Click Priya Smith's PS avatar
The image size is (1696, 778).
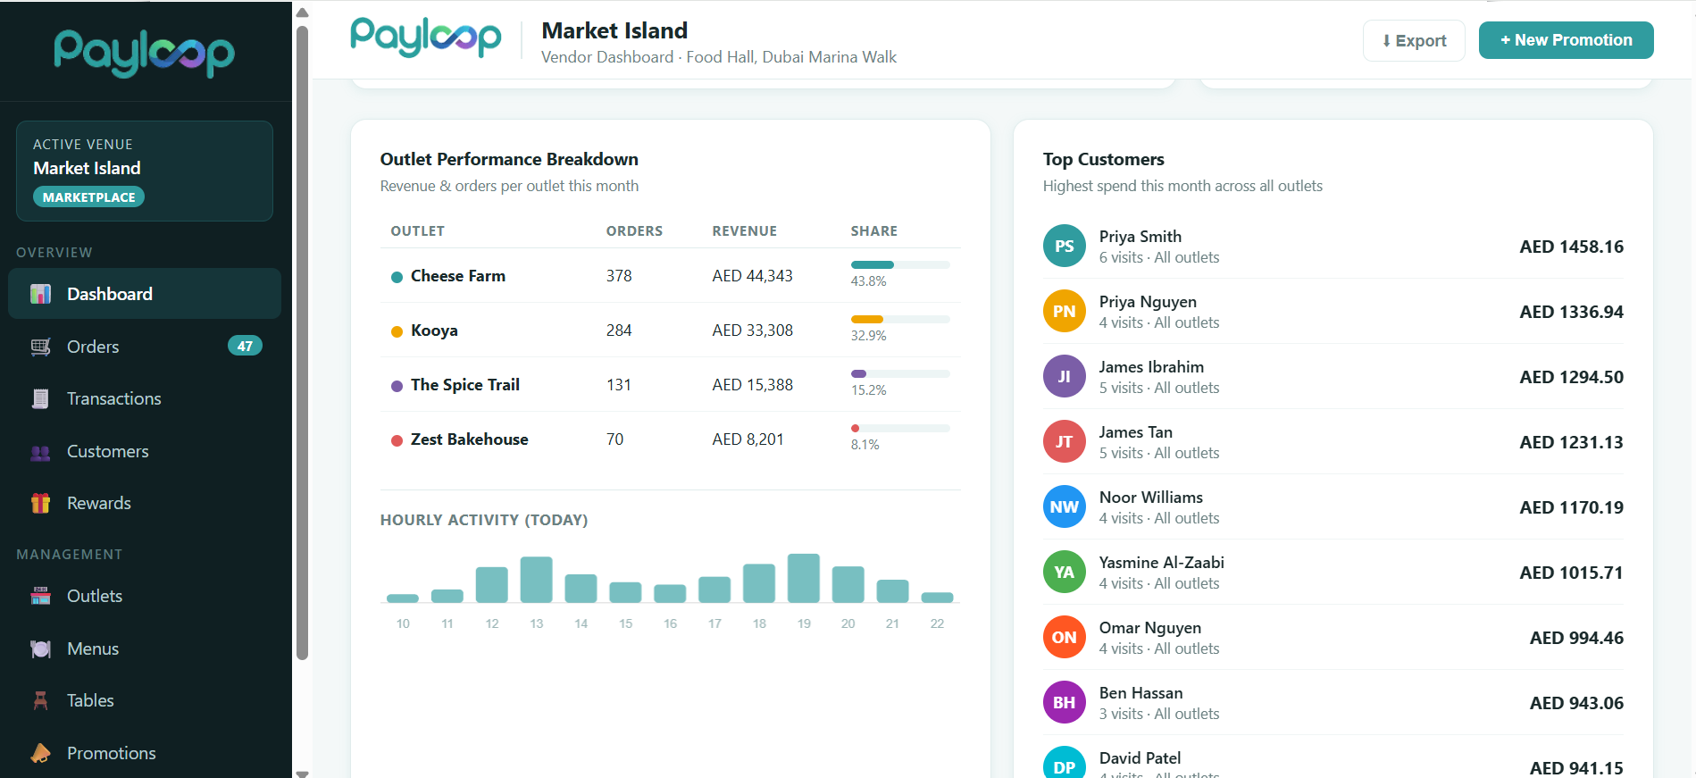coord(1065,247)
